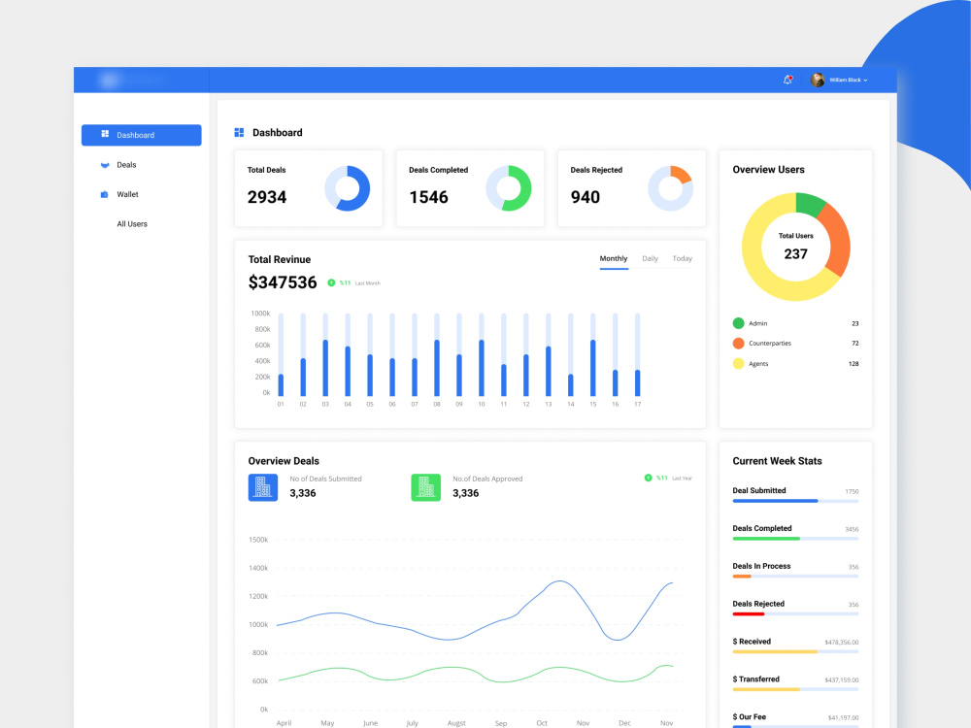
Task: Open the notification bell icon
Action: pos(787,80)
